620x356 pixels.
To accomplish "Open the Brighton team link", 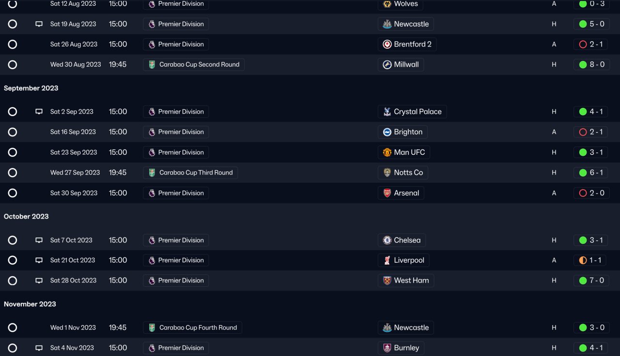I will pos(408,132).
